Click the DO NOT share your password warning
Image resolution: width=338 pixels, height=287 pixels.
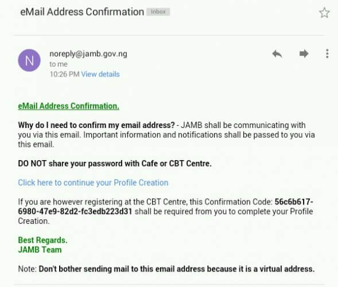pyautogui.click(x=115, y=164)
